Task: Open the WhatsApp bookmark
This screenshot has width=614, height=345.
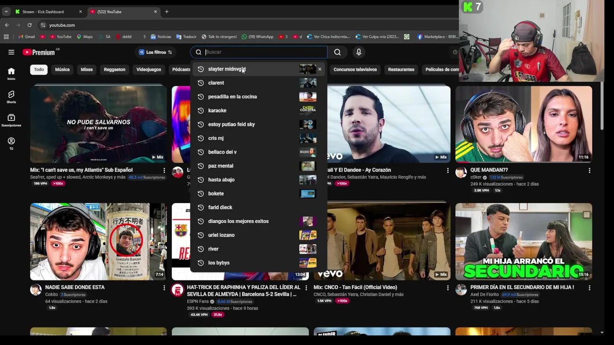Action: click(x=258, y=36)
